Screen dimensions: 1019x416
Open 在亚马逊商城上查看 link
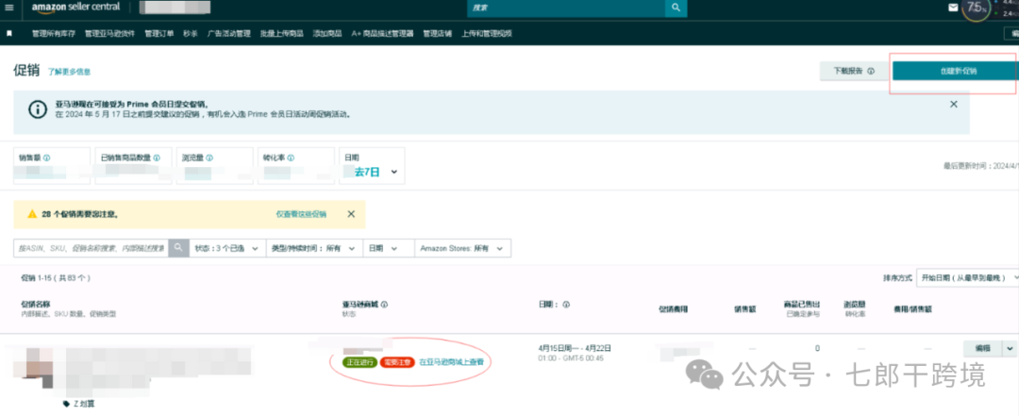pyautogui.click(x=451, y=362)
